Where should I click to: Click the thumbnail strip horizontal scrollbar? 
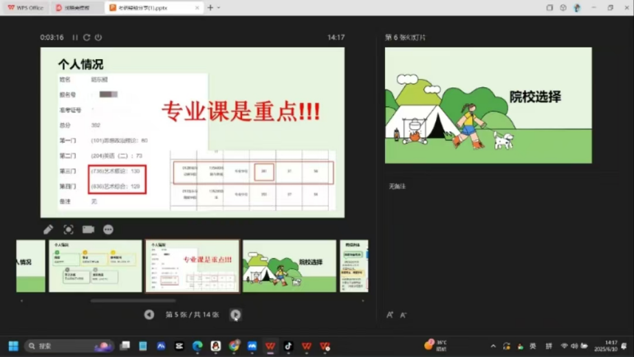pyautogui.click(x=133, y=301)
